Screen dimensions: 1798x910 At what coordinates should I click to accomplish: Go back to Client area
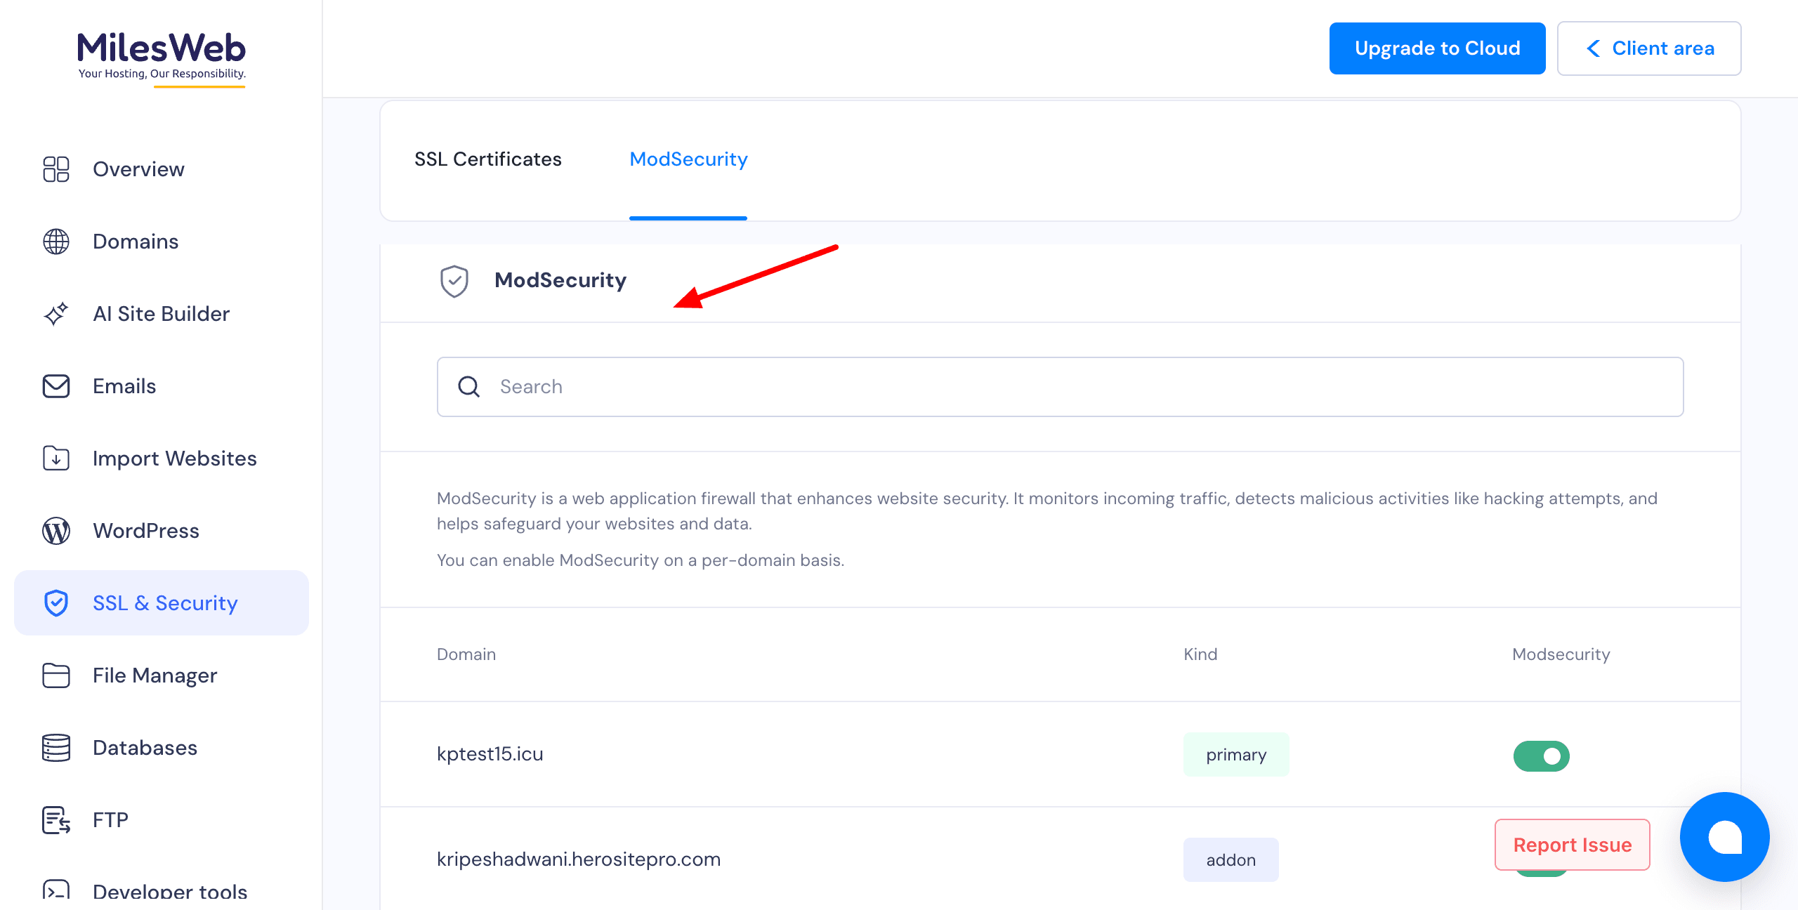1648,48
